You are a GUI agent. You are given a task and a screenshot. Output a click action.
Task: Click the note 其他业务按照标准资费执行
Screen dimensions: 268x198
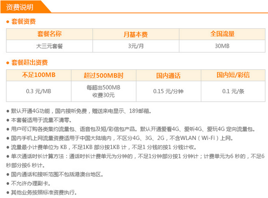click(x=44, y=193)
